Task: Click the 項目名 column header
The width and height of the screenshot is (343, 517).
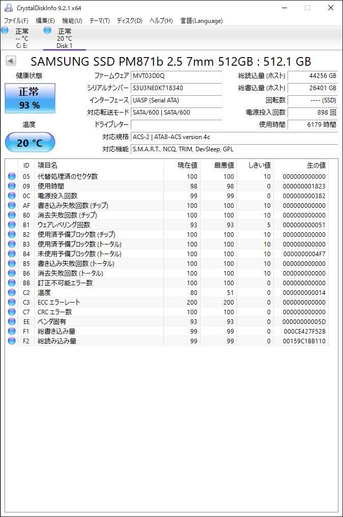Action: (99, 166)
